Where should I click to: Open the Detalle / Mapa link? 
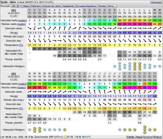(x=134, y=137)
